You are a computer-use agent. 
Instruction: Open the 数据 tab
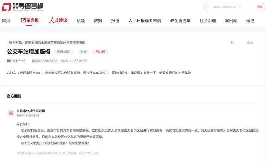tap(98, 21)
